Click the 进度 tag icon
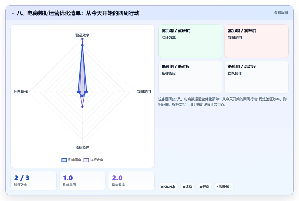 [201, 187]
